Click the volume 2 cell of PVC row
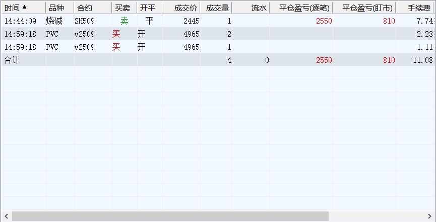 coord(229,34)
